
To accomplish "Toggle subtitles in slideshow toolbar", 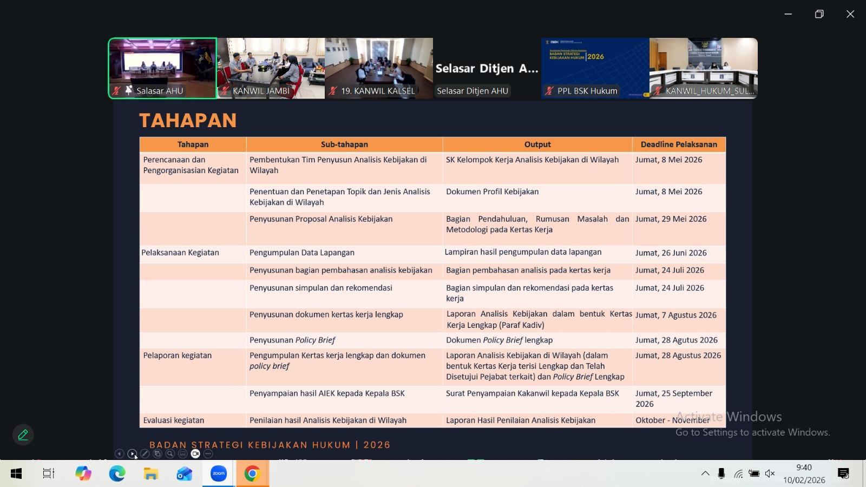I will click(x=183, y=454).
